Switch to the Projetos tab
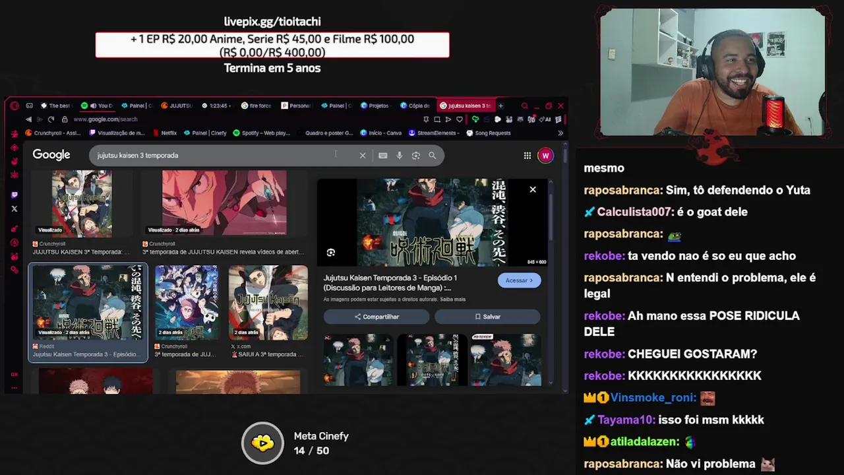The width and height of the screenshot is (844, 475). [x=375, y=106]
